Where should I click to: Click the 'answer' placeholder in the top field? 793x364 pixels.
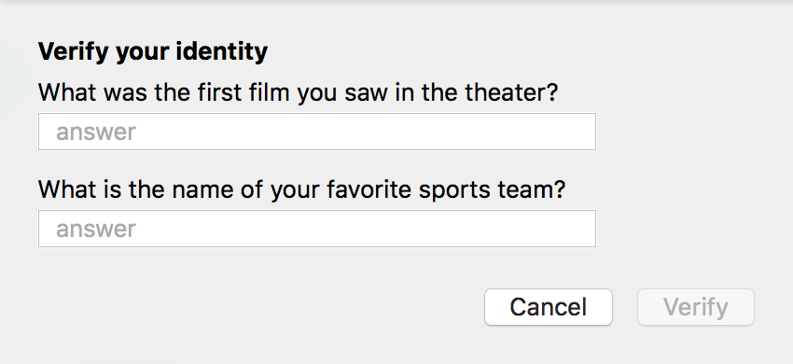96,133
